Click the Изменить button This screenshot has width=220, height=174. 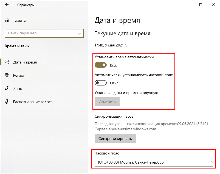pyautogui.click(x=107, y=102)
